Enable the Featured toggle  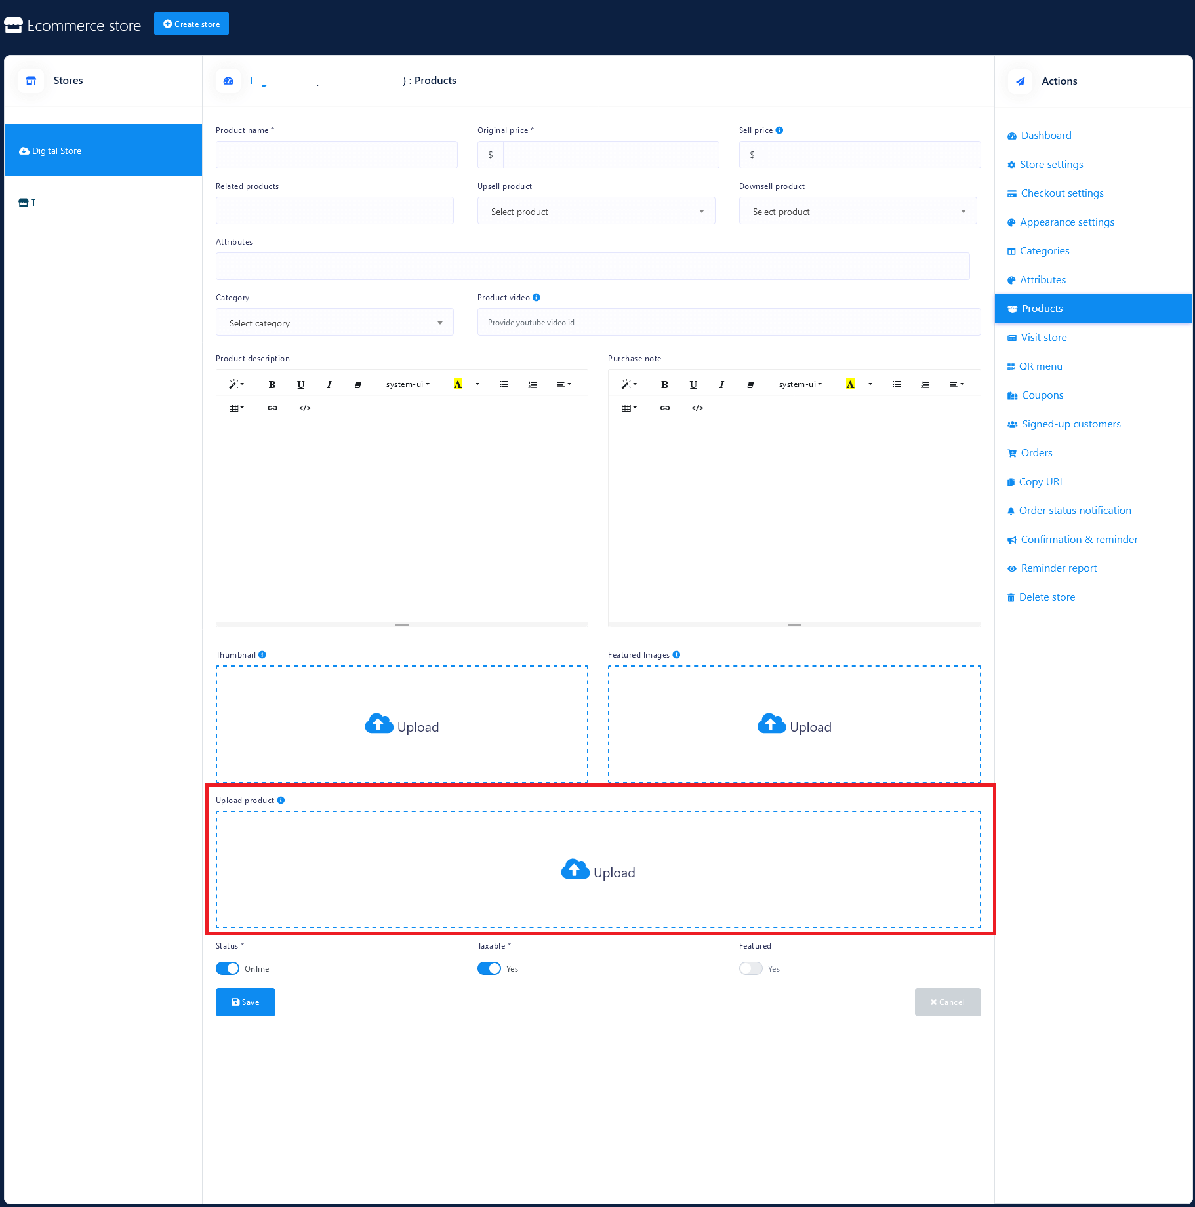(x=751, y=969)
